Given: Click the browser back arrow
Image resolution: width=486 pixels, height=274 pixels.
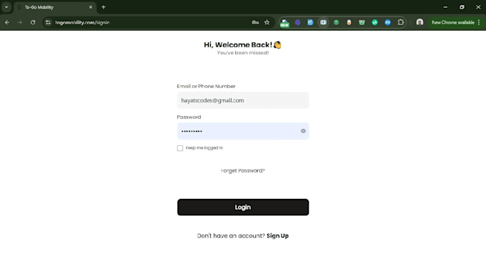Looking at the screenshot, I should pyautogui.click(x=7, y=22).
